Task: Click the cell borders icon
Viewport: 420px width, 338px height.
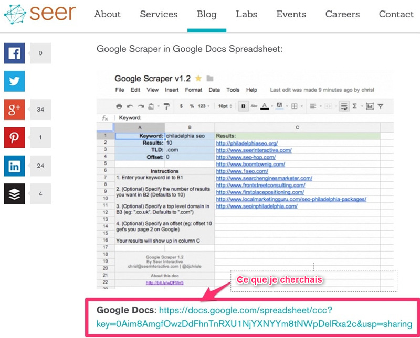Action: tap(295, 106)
